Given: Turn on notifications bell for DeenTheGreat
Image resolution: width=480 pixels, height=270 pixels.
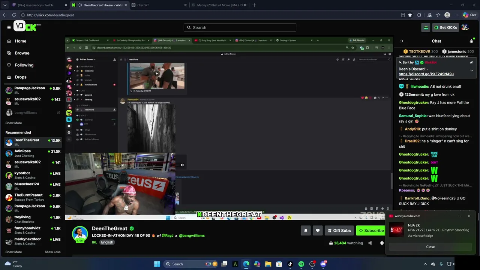Looking at the screenshot, I should (306, 231).
